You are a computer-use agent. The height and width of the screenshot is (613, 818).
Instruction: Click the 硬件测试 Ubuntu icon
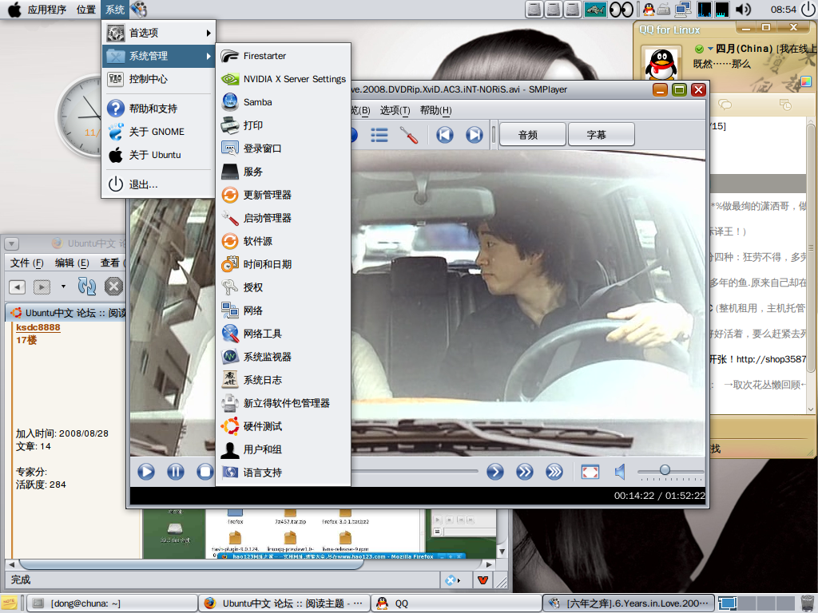click(x=229, y=426)
